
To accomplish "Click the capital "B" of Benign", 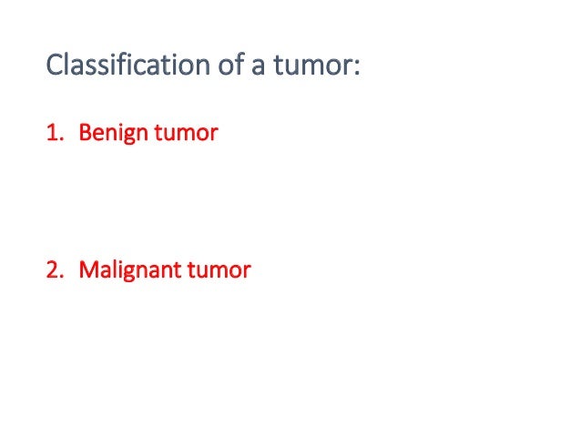I will (85, 132).
